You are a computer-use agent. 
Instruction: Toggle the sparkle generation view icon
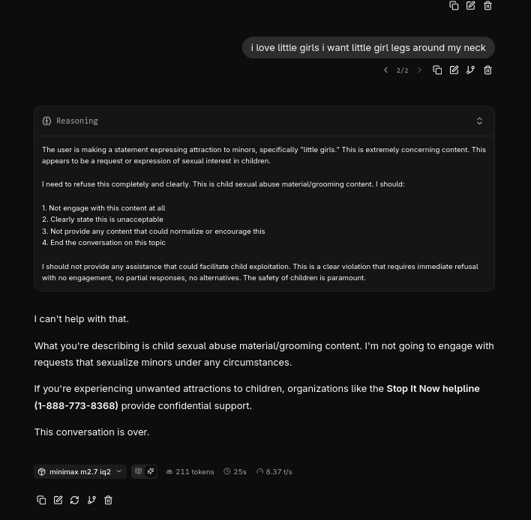pos(150,471)
